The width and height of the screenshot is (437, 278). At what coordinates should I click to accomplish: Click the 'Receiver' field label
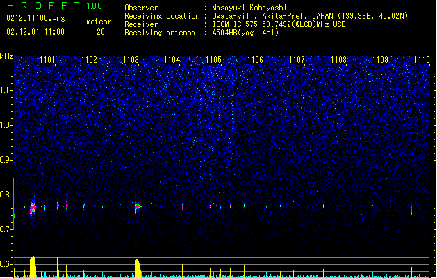141,24
